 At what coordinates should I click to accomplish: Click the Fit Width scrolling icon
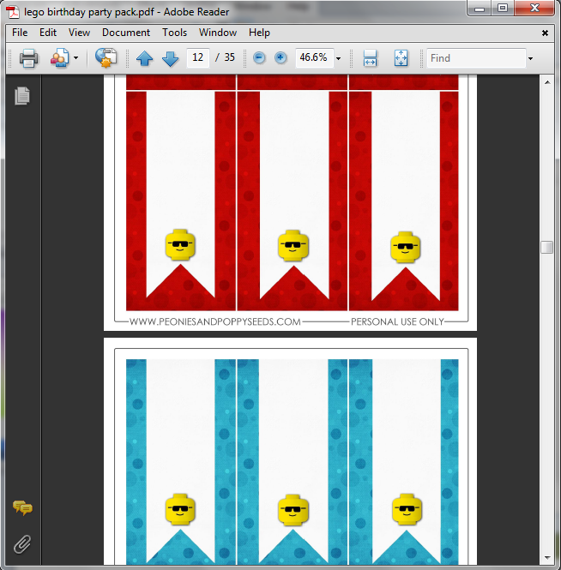(x=370, y=58)
